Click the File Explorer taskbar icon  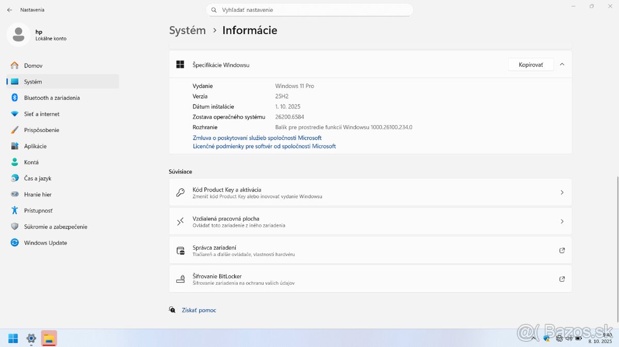[x=49, y=338]
